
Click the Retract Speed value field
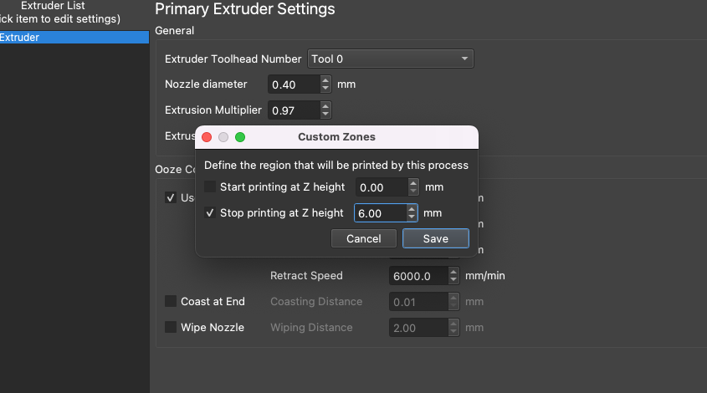[x=419, y=276]
